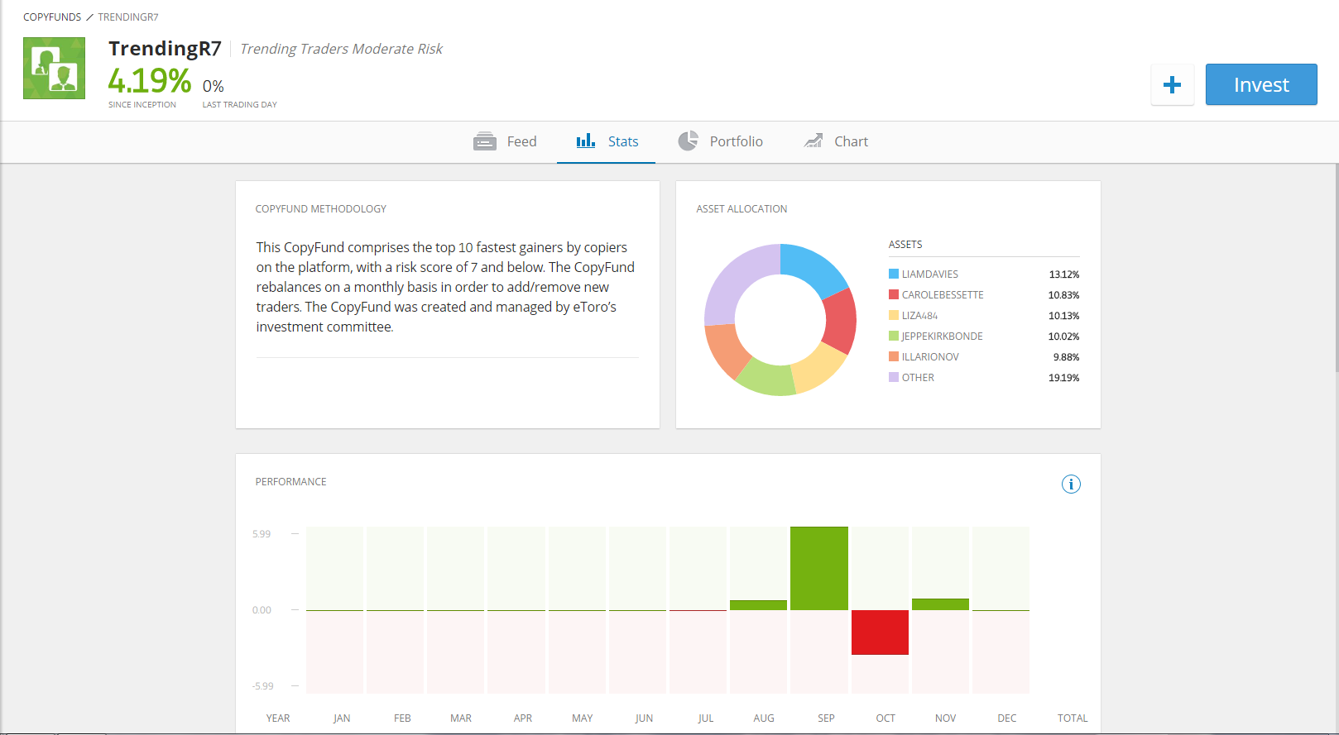
Task: Click the YEAR column label
Action: coord(278,718)
